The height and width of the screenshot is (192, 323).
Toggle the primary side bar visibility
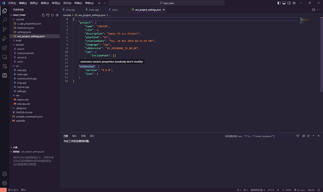tap(279, 3)
